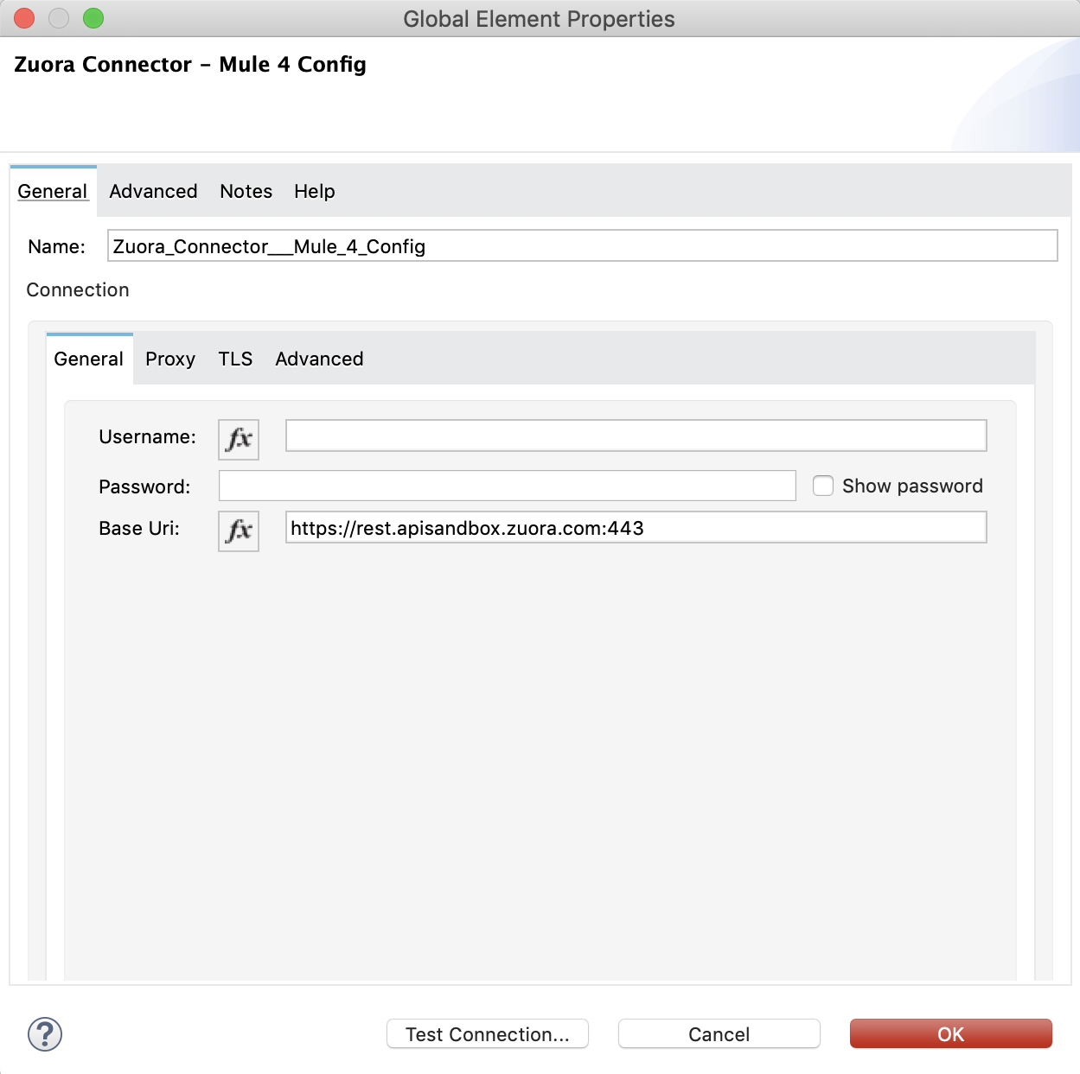The image size is (1080, 1074).
Task: Switch to the Advanced tab
Action: coord(153,191)
